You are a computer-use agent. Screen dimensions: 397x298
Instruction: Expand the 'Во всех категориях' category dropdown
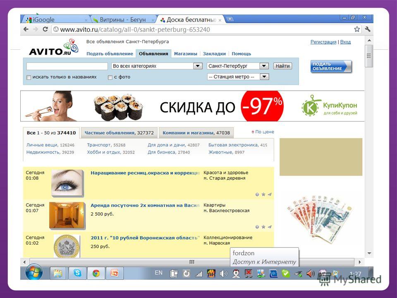point(157,66)
